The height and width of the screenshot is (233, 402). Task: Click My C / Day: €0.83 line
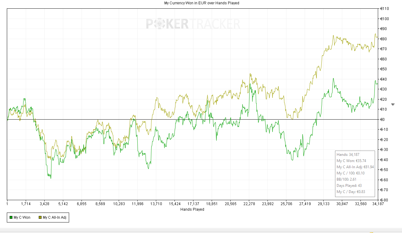coord(351,192)
